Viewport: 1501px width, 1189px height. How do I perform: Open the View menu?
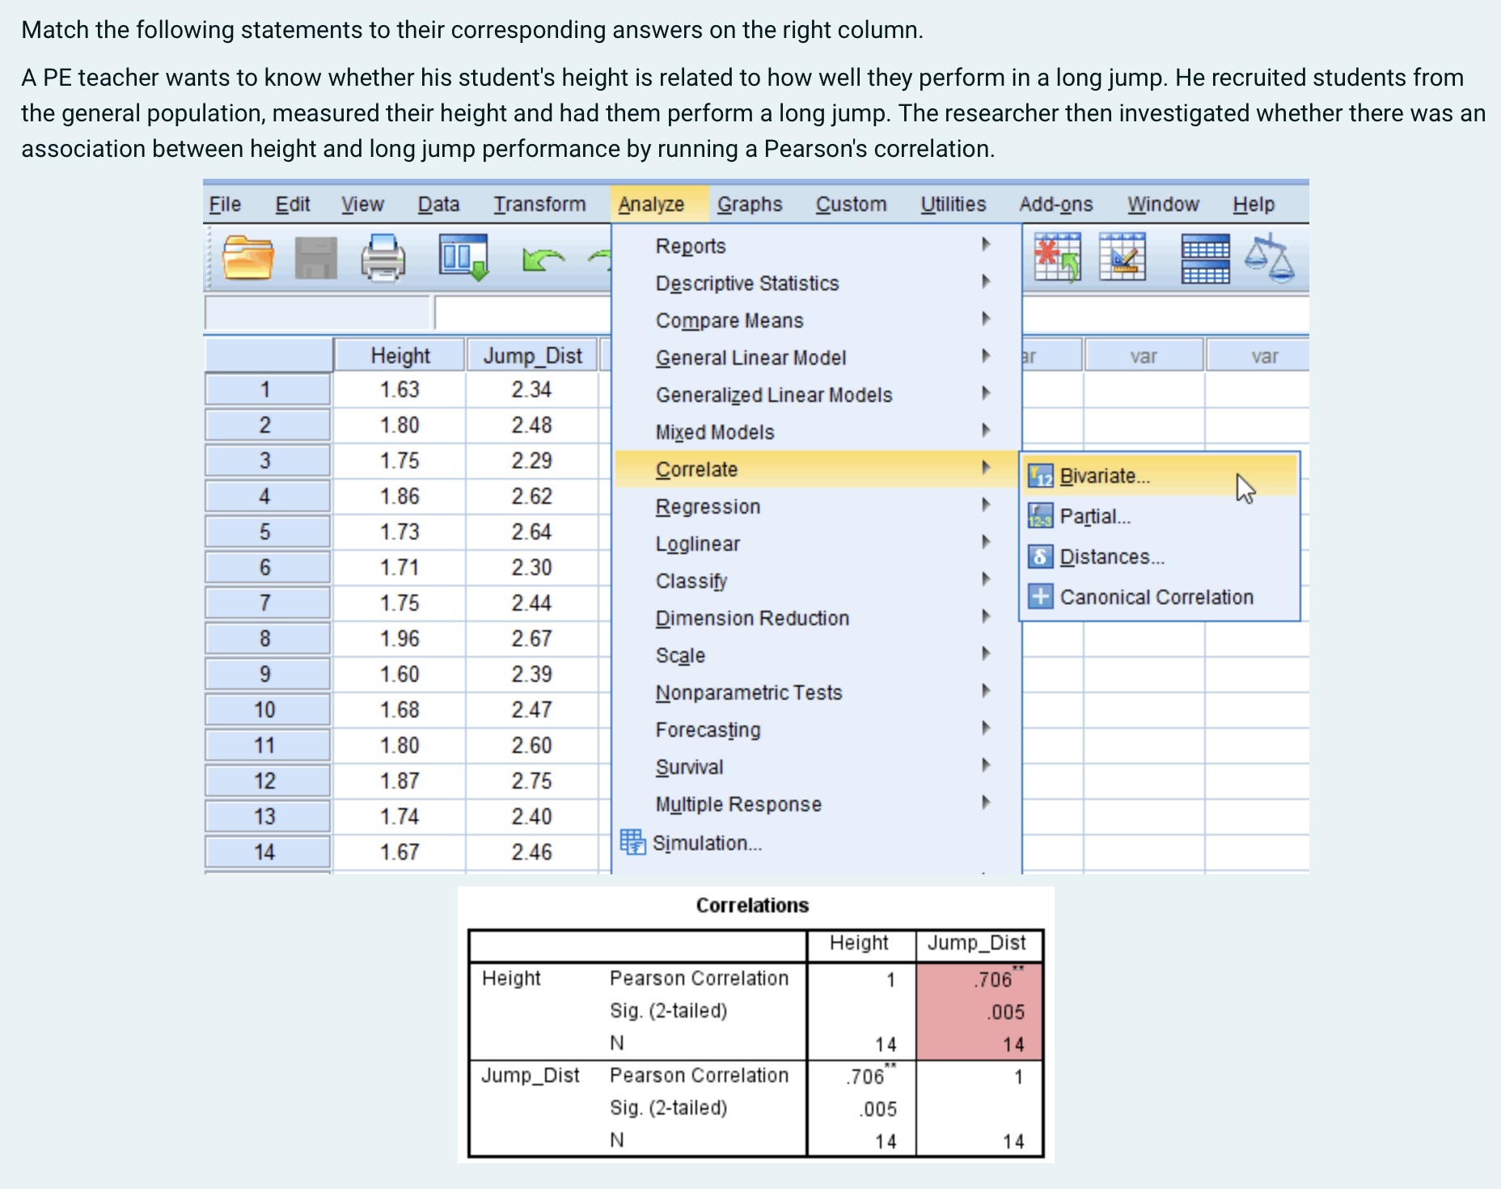tap(362, 204)
